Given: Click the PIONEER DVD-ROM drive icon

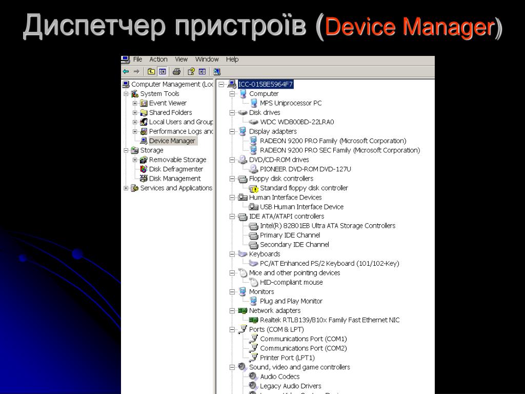Looking at the screenshot, I should click(254, 169).
